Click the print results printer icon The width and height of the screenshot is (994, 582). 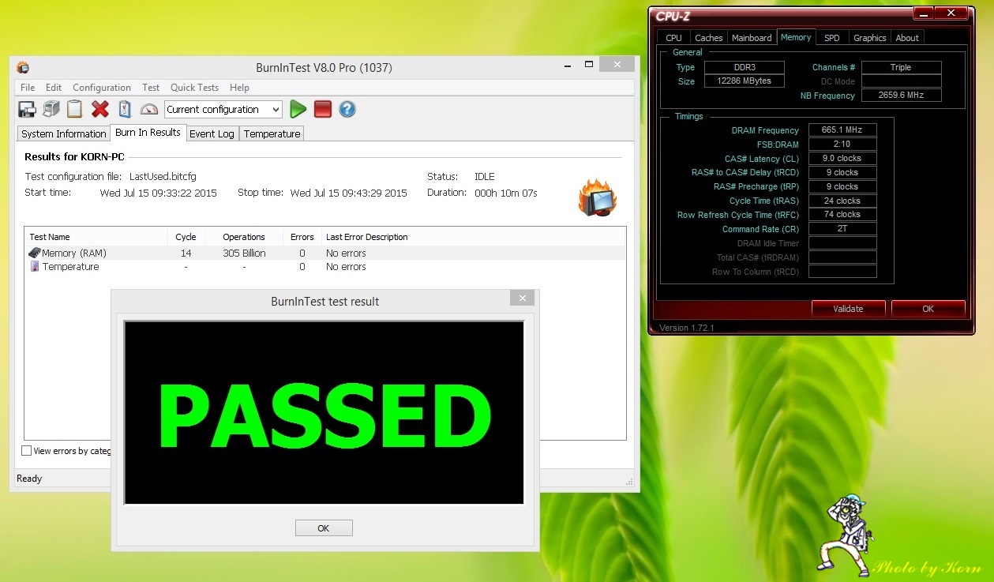pyautogui.click(x=51, y=109)
